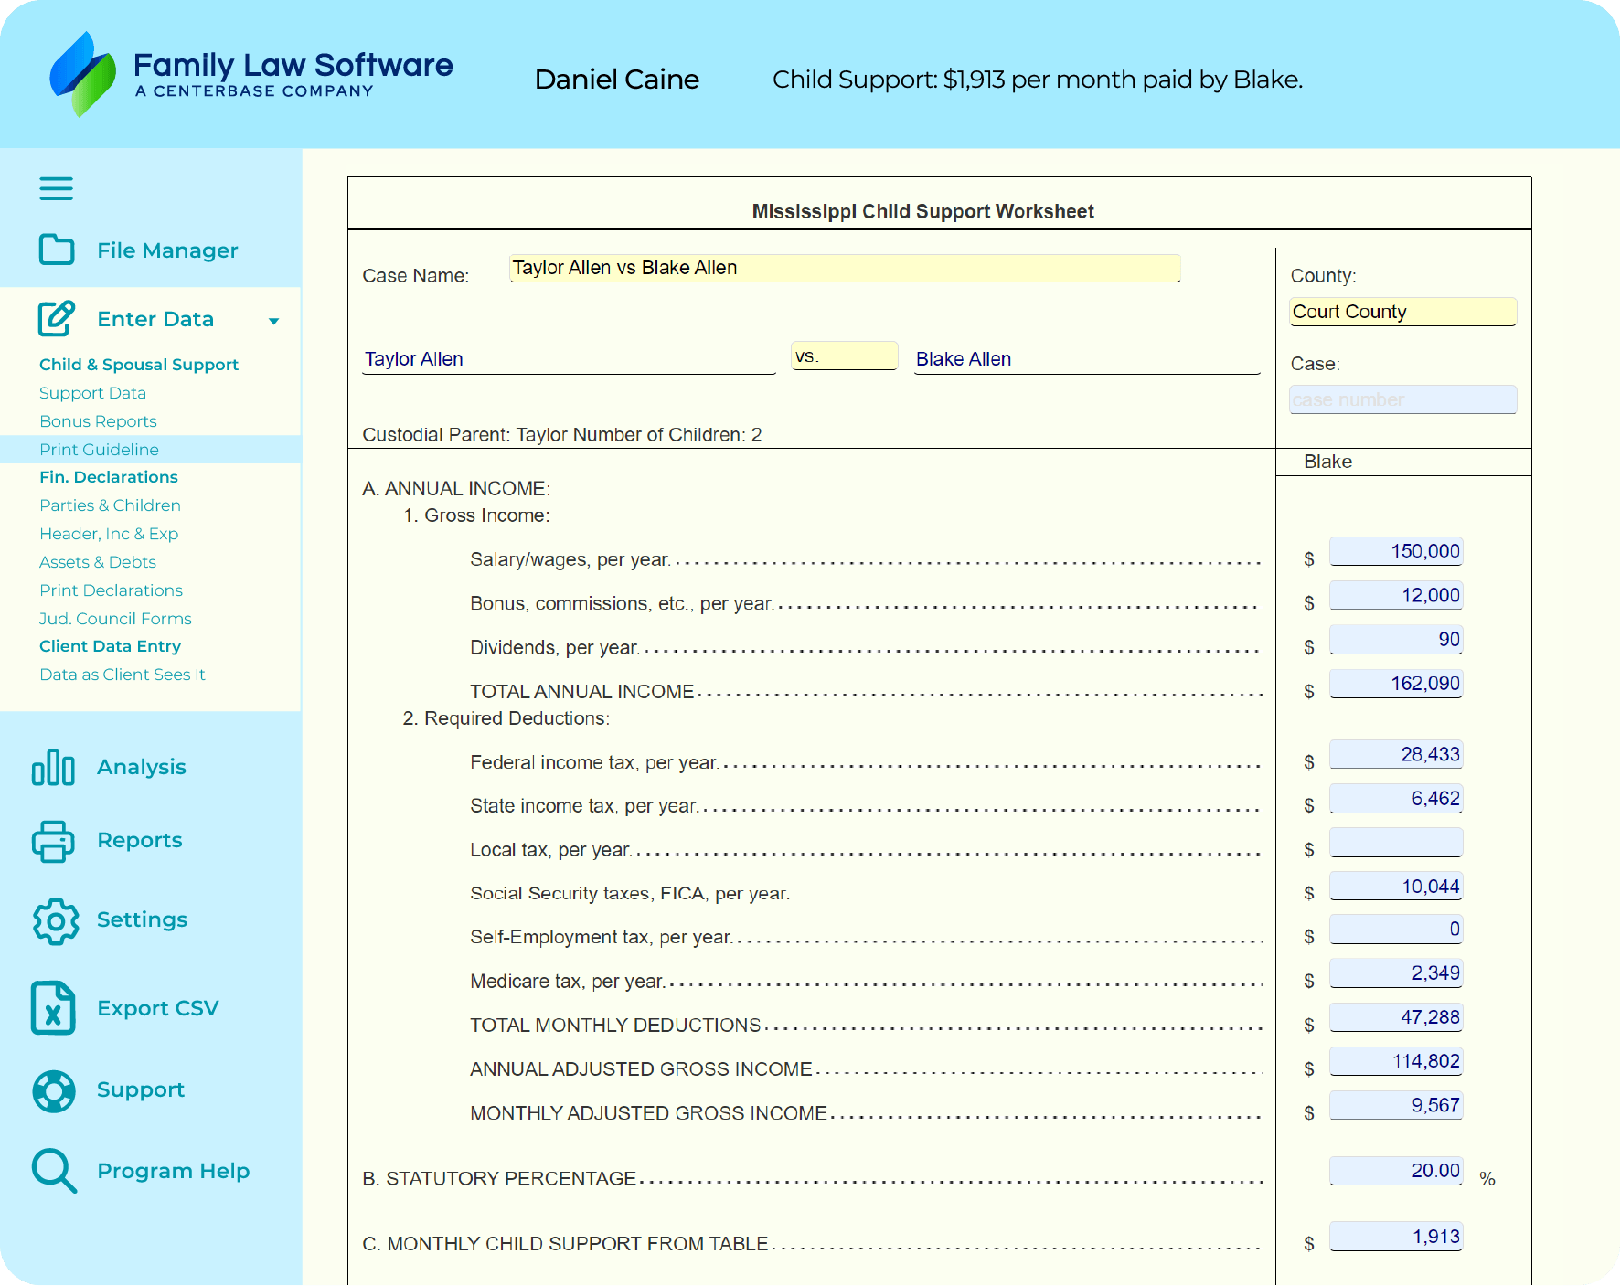This screenshot has height=1286, width=1620.
Task: Select the Local tax empty field
Action: point(1395,843)
